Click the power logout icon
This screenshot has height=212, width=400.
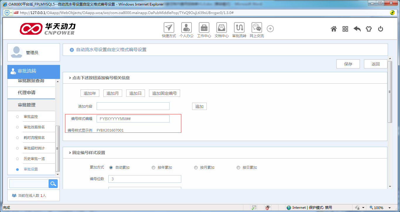380,29
